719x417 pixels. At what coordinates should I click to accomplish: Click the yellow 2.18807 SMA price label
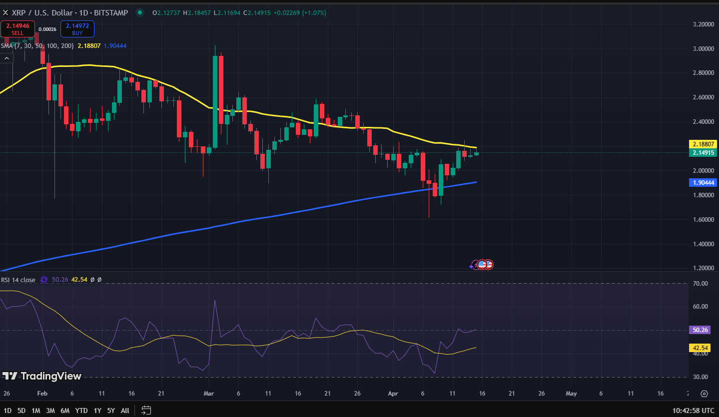704,144
